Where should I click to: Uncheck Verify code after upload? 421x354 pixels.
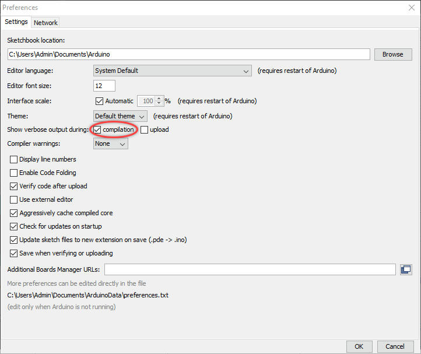point(13,186)
